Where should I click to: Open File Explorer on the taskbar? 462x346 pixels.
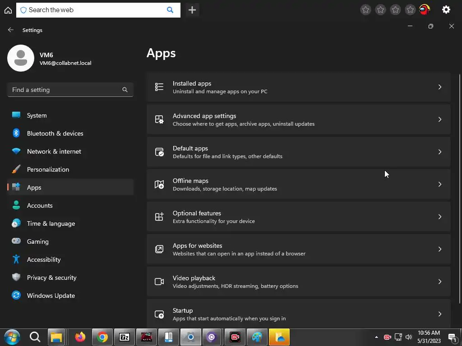tap(56, 337)
